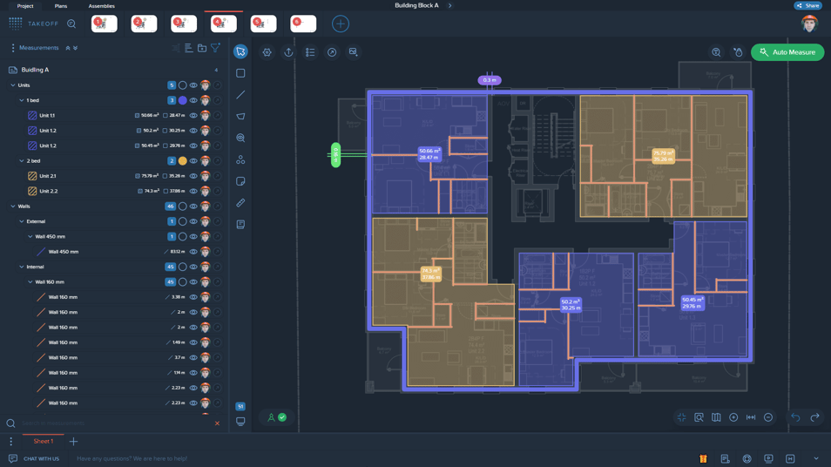Open the magnifier search icon near Takeoff
Viewport: 831px width, 467px height.
pos(71,24)
